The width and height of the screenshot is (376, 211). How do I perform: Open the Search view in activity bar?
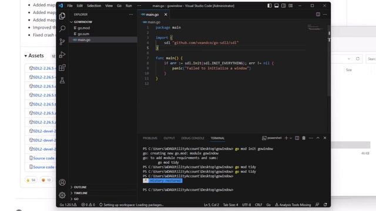point(62,29)
